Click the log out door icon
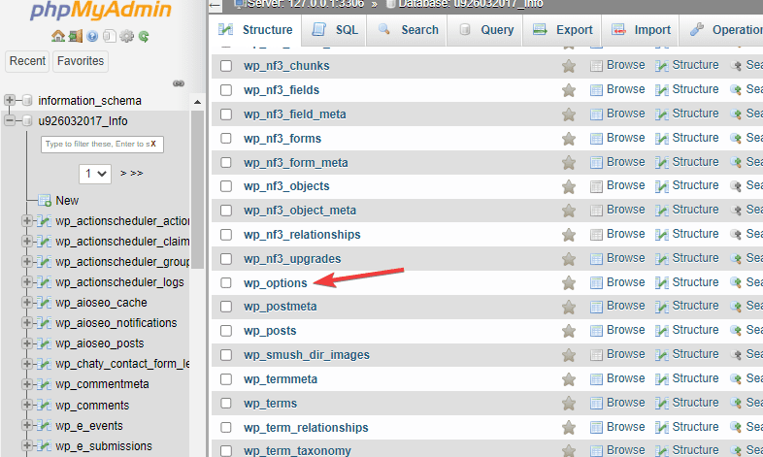The width and height of the screenshot is (763, 457). coord(76,36)
